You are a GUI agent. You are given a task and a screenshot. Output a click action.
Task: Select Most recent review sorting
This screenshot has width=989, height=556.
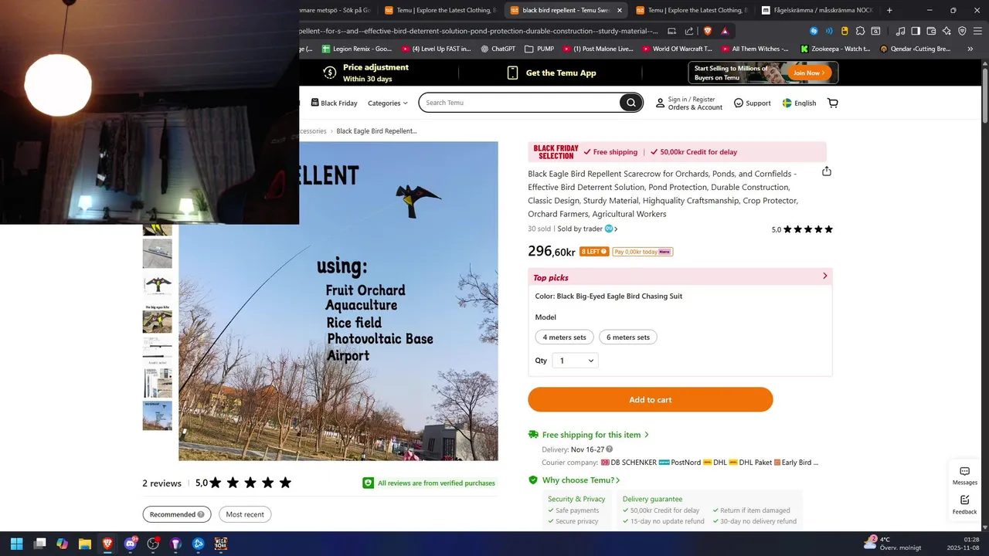pos(245,514)
